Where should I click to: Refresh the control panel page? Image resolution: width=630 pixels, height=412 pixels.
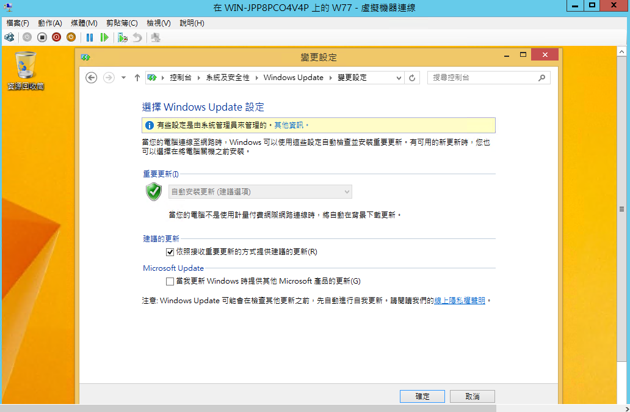[412, 78]
